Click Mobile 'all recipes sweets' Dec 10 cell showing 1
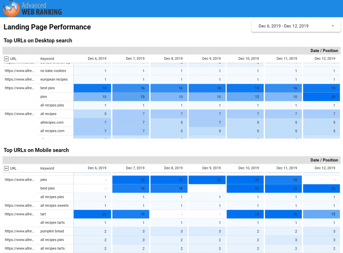Image resolution: width=343 pixels, height=253 pixels. coord(245,206)
